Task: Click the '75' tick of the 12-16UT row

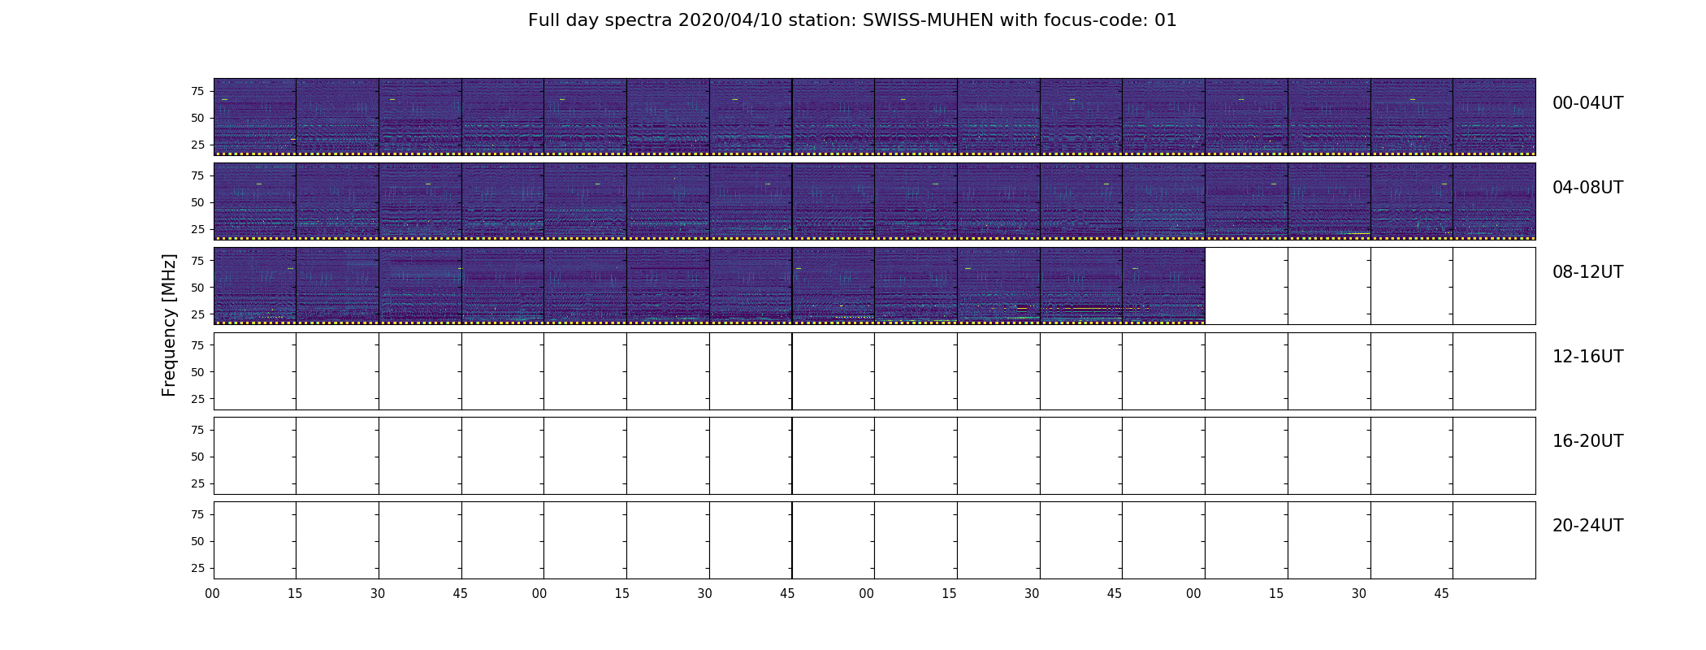Action: pyautogui.click(x=197, y=345)
